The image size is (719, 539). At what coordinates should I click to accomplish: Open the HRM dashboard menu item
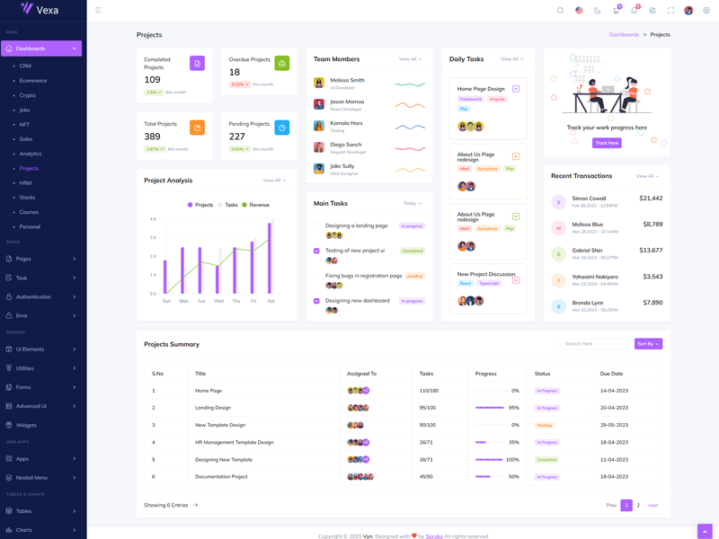(x=25, y=182)
